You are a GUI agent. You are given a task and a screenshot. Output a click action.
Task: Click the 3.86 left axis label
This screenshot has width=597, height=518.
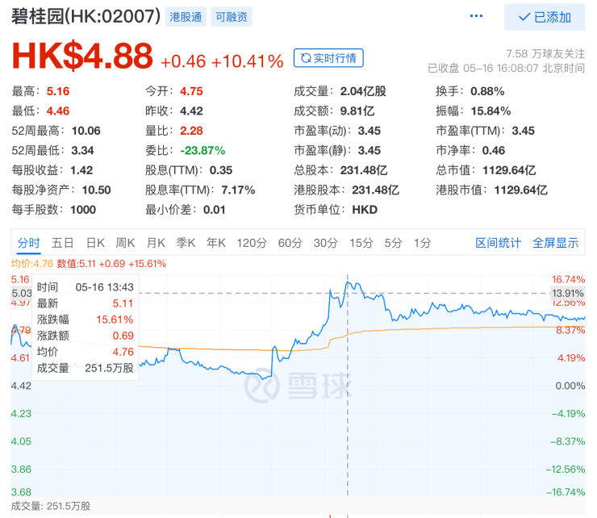pos(21,469)
